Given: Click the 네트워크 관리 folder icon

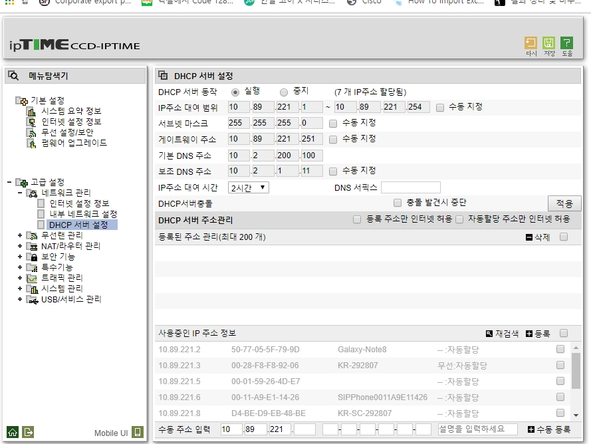Looking at the screenshot, I should pos(32,193).
